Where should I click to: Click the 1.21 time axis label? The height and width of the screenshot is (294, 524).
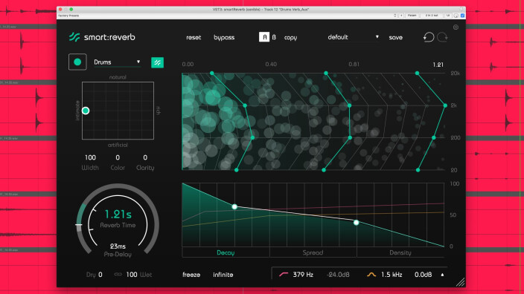[x=438, y=65]
